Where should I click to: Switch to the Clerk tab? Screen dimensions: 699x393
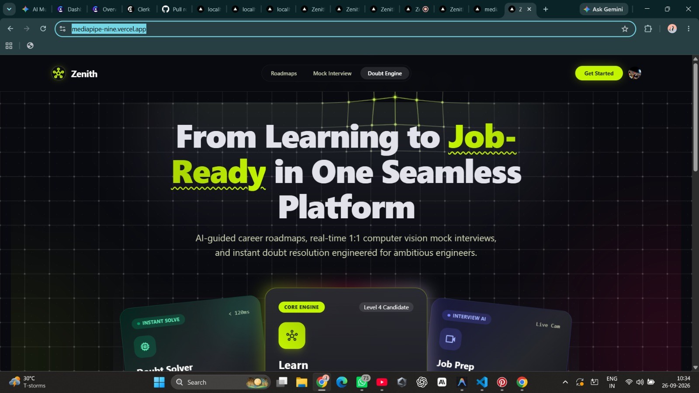click(139, 9)
